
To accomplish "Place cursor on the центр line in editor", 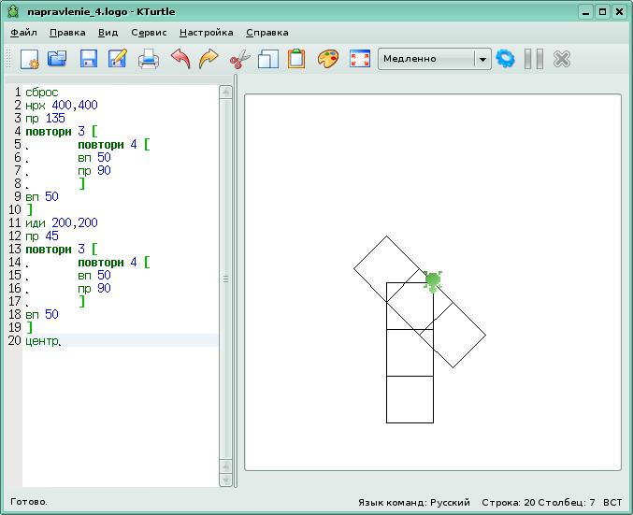I will click(x=42, y=341).
